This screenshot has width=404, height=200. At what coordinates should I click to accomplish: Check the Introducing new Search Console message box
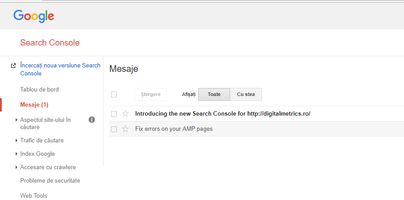pyautogui.click(x=114, y=114)
